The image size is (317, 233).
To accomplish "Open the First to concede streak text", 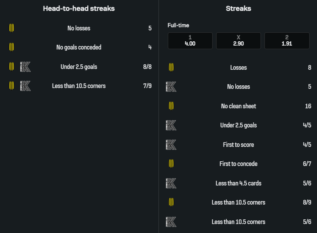I will (238, 164).
